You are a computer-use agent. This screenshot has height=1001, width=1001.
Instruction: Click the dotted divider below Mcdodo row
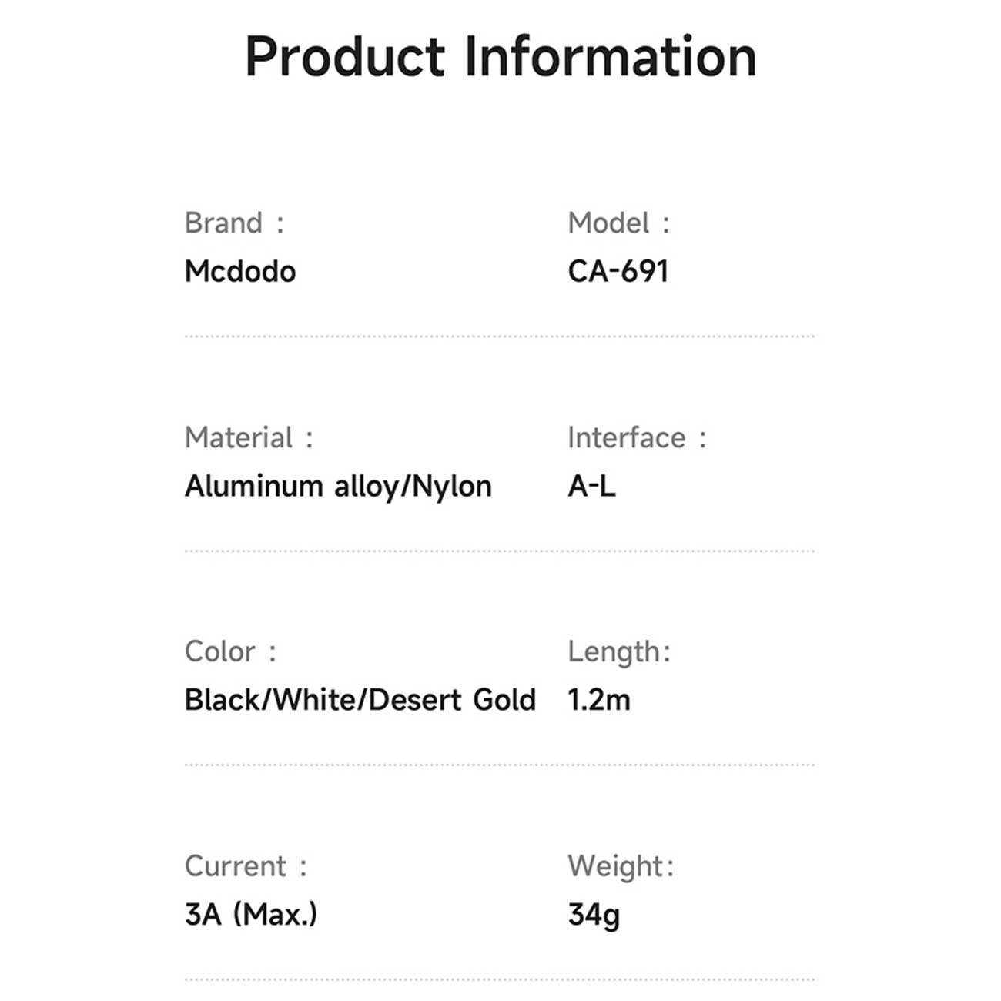click(499, 336)
